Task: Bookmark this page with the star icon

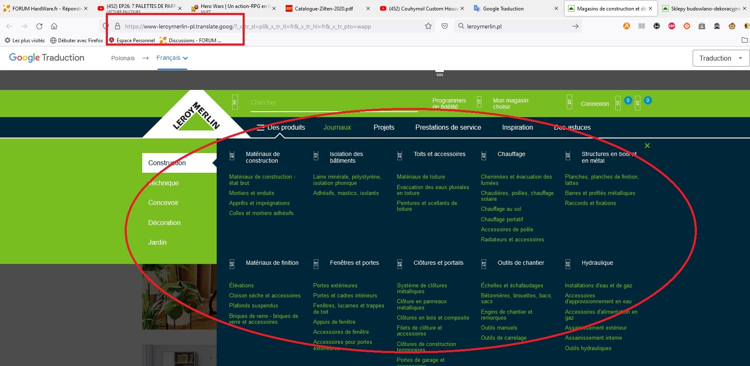Action: coord(428,26)
